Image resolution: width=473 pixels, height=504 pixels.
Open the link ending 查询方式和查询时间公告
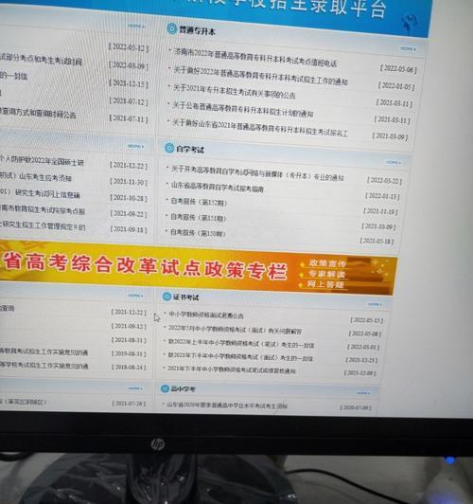[x=38, y=113]
